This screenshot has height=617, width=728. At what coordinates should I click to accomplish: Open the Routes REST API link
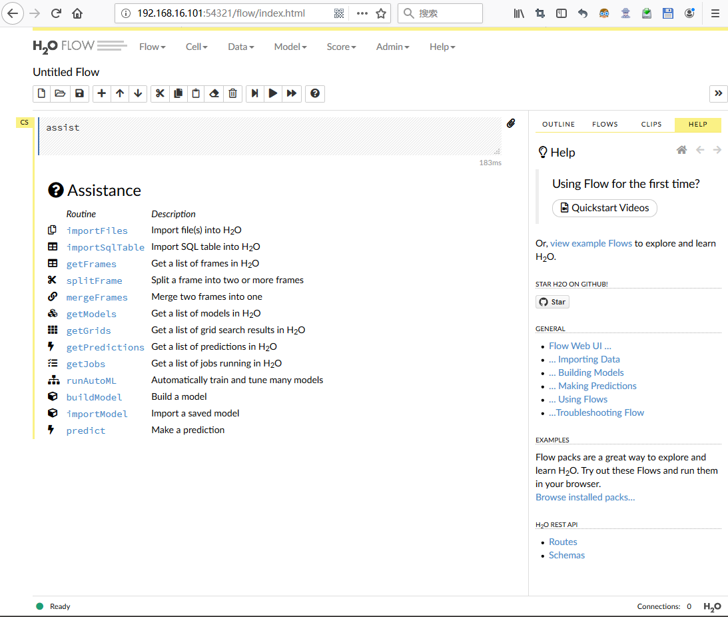563,542
